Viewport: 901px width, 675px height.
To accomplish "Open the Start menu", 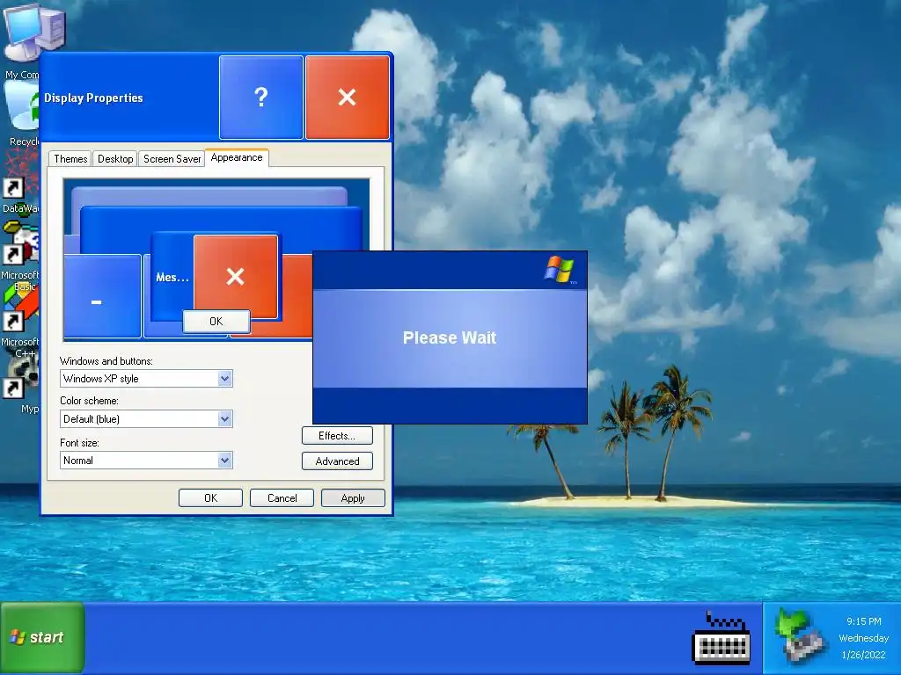I will tap(42, 638).
